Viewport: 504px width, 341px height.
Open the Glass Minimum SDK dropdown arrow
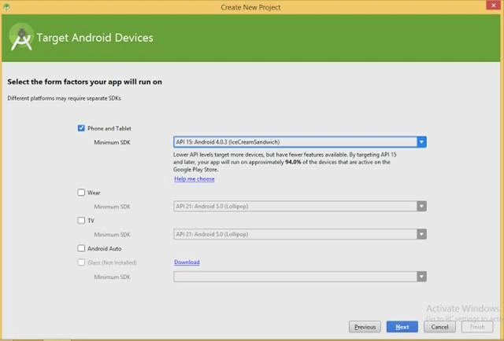(422, 277)
